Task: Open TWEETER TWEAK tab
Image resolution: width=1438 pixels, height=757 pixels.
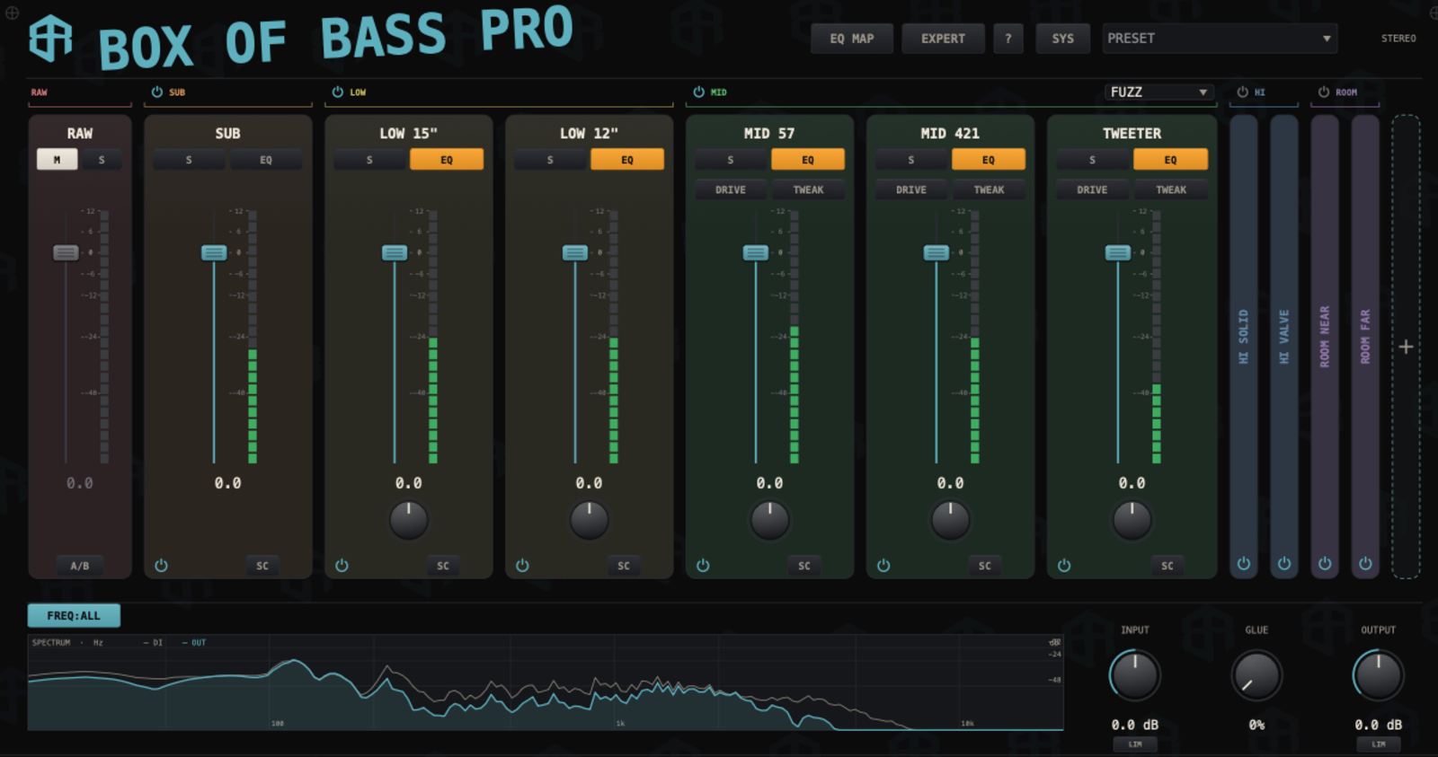Action: point(1170,189)
